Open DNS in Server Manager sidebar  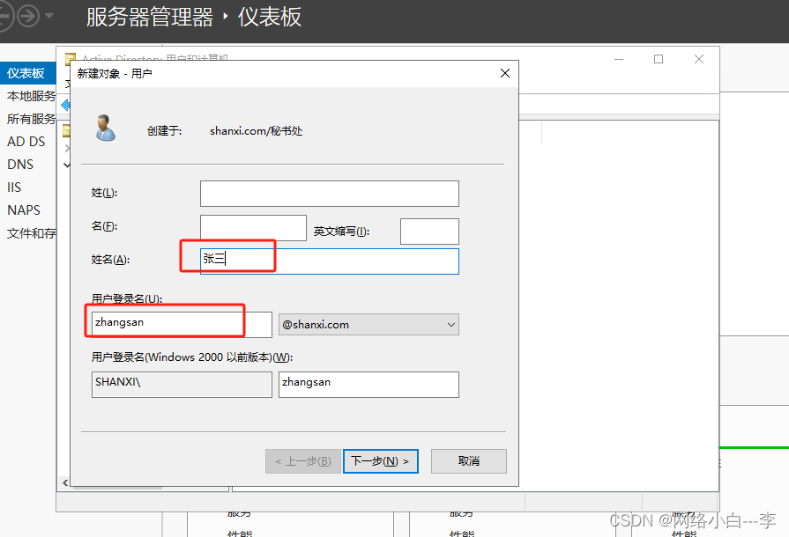[20, 165]
